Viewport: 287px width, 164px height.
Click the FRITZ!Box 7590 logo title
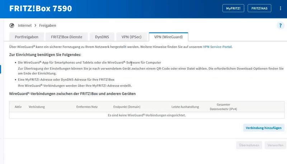41,8
